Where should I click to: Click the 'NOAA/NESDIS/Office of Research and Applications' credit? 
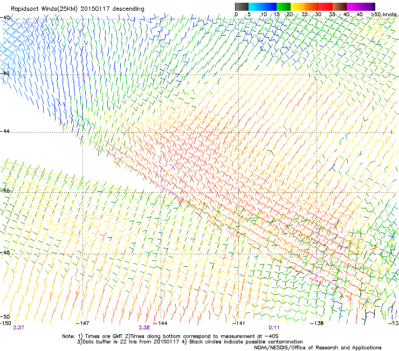[x=318, y=348]
